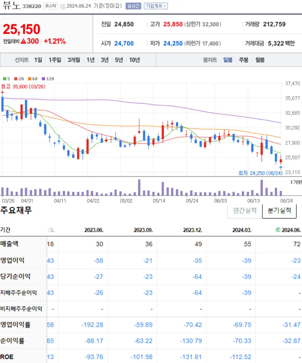
Task: Open the 분기실적 tab
Action: pos(279,211)
